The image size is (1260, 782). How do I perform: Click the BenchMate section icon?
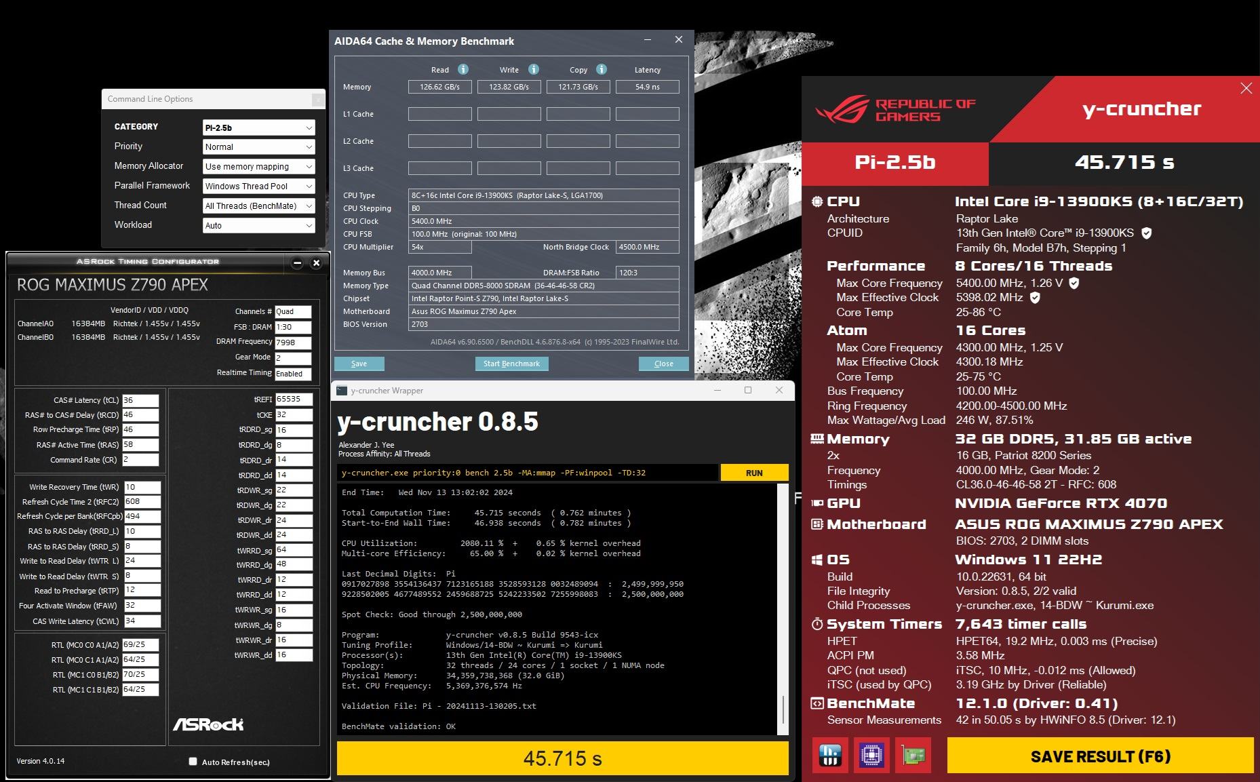pos(817,703)
